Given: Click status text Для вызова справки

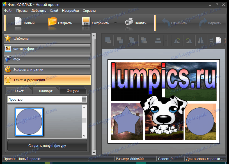Looking at the screenshot, I should pyautogui.click(x=203, y=159).
